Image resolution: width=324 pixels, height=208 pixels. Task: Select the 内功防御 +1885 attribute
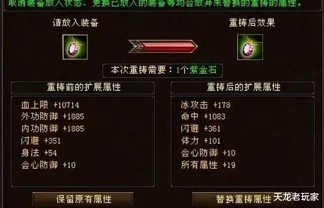(x=53, y=129)
